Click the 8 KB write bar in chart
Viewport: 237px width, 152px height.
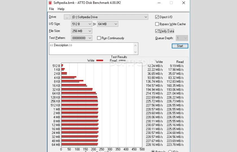tap(73, 81)
